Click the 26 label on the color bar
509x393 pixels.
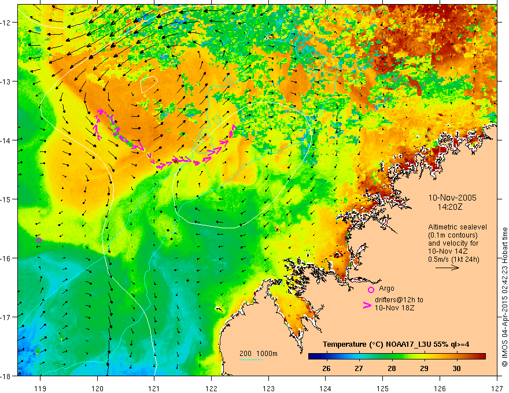pos(326,369)
